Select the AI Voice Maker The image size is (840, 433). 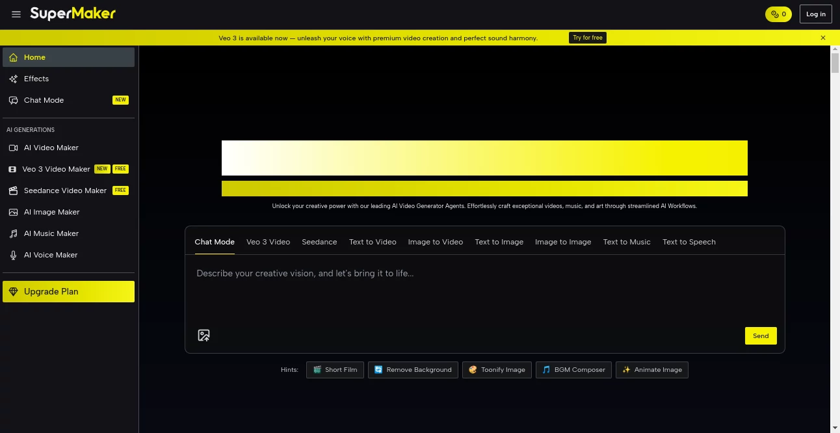pos(51,255)
